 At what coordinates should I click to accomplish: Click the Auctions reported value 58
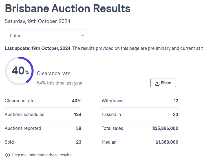(78, 128)
